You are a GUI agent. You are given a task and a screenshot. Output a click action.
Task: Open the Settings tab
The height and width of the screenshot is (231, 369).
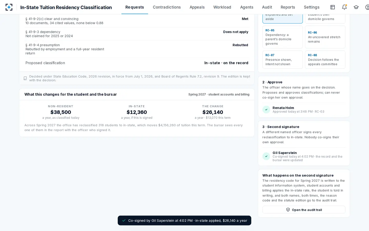pyautogui.click(x=312, y=7)
